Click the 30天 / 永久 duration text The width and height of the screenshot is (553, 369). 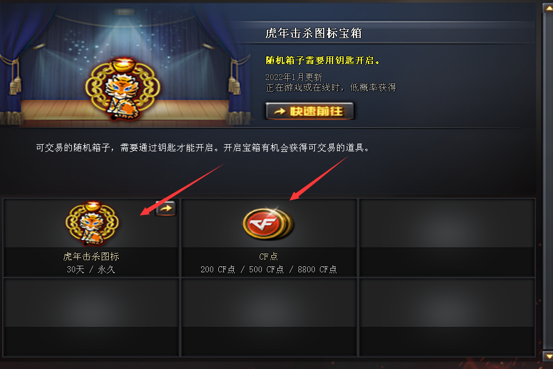click(x=91, y=270)
